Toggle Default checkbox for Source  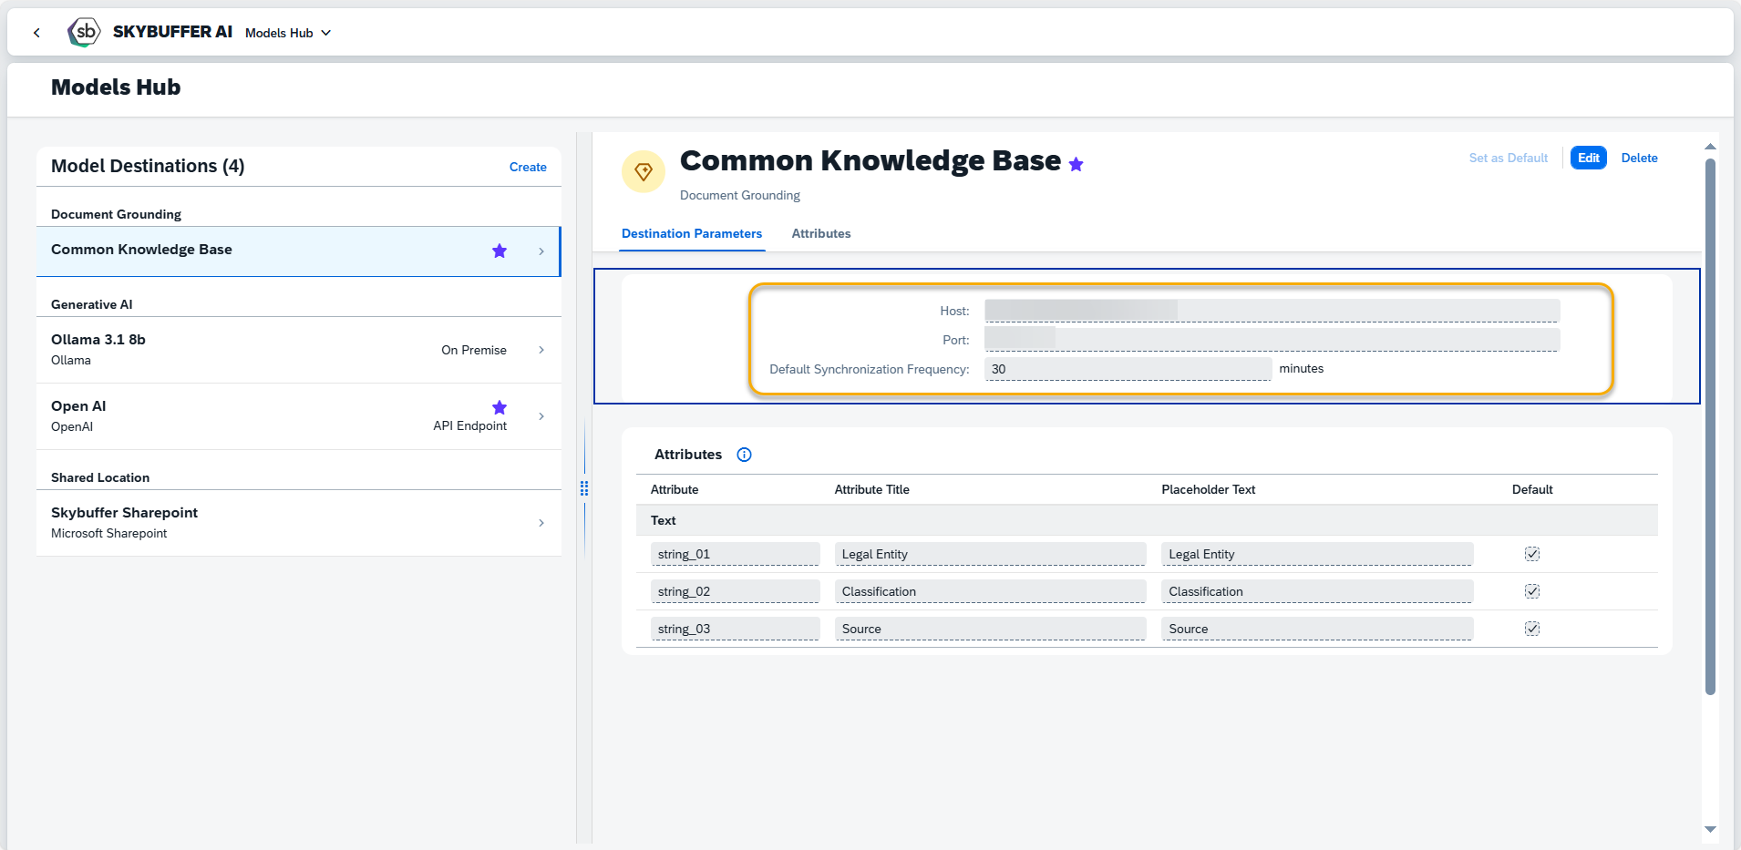click(1532, 629)
